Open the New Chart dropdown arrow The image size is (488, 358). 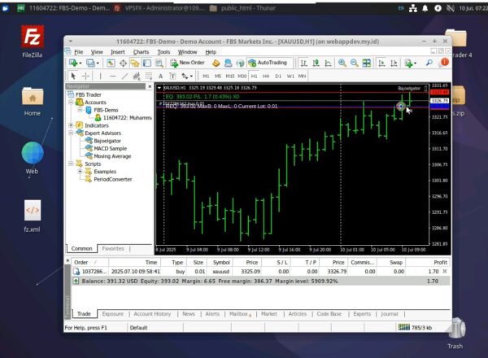81,63
